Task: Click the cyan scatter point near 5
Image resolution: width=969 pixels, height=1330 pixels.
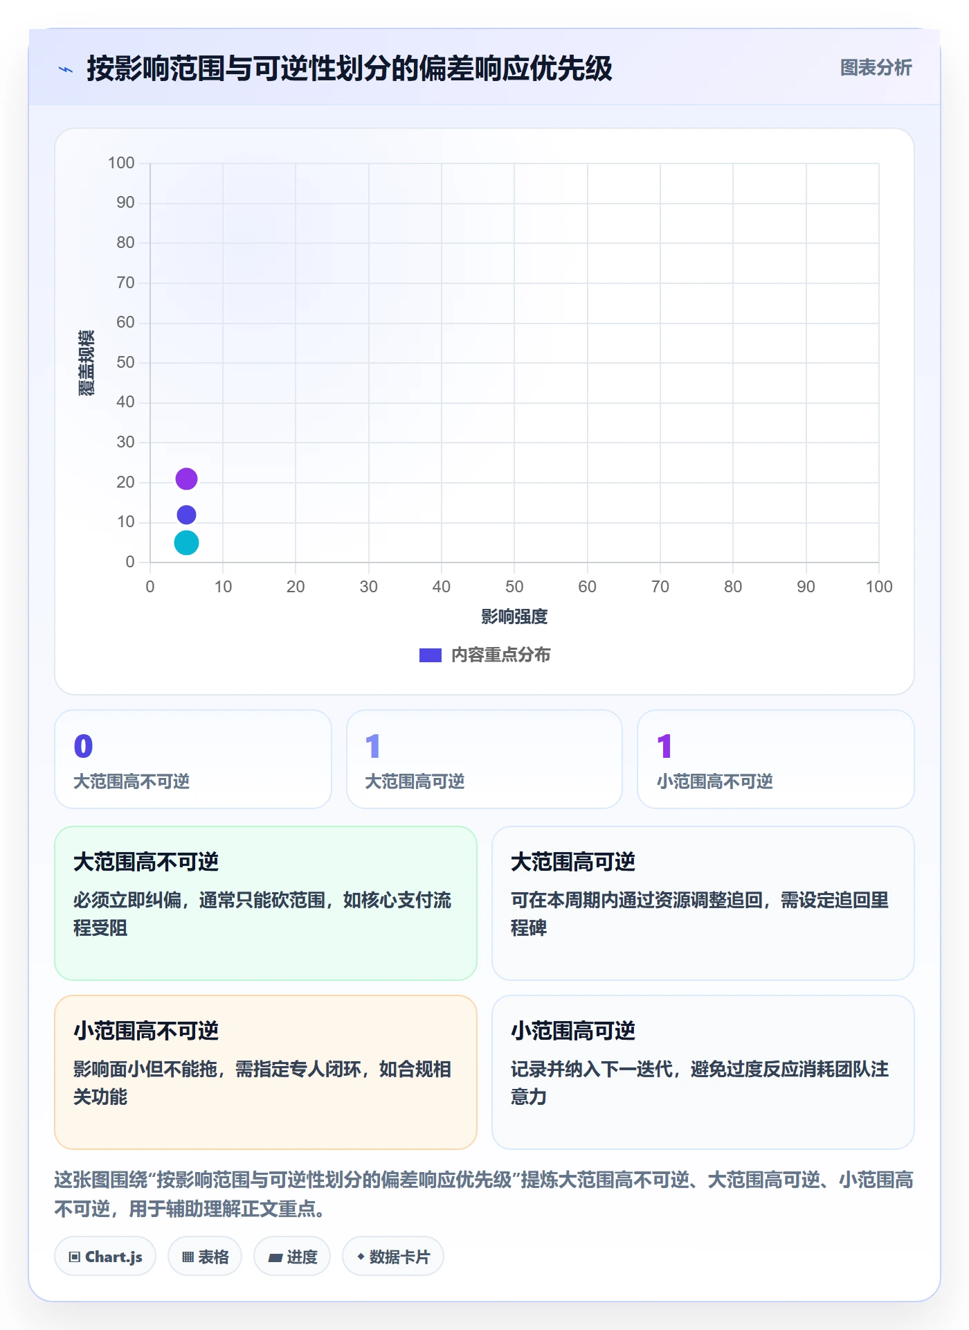Action: tap(186, 542)
